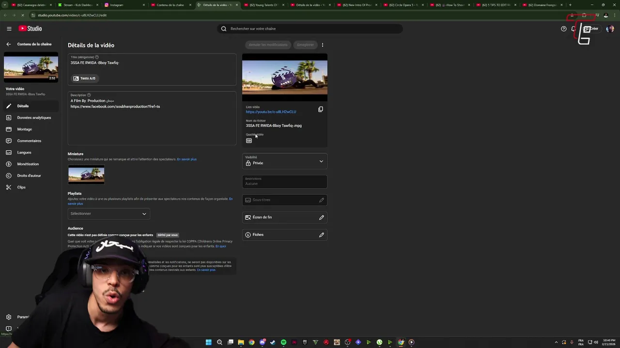Switch to Stream - Kick Dashboard tab
This screenshot has width=620, height=348.
point(77,5)
